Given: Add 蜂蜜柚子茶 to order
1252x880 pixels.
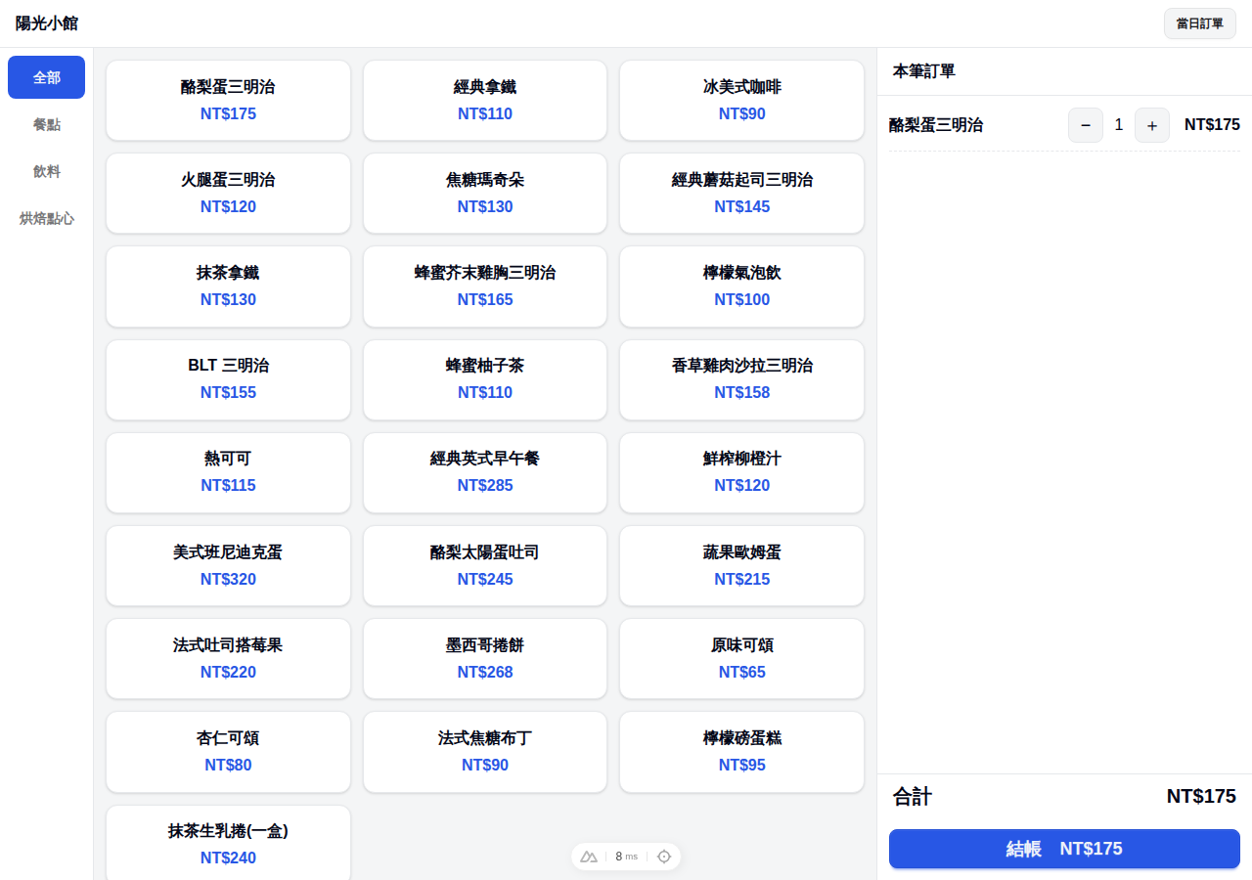Looking at the screenshot, I should 485,379.
